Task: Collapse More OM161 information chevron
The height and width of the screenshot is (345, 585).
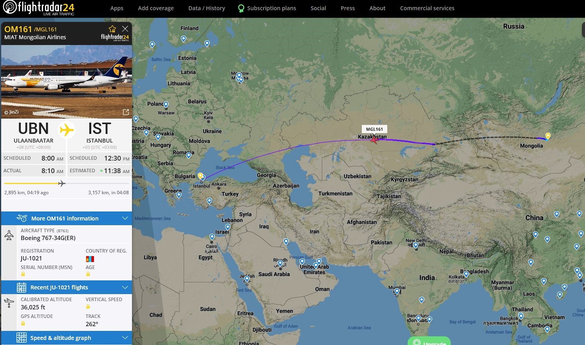Action: (125, 219)
